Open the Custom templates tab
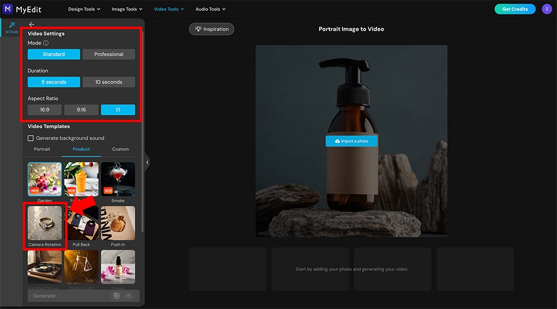557x309 pixels. 120,149
